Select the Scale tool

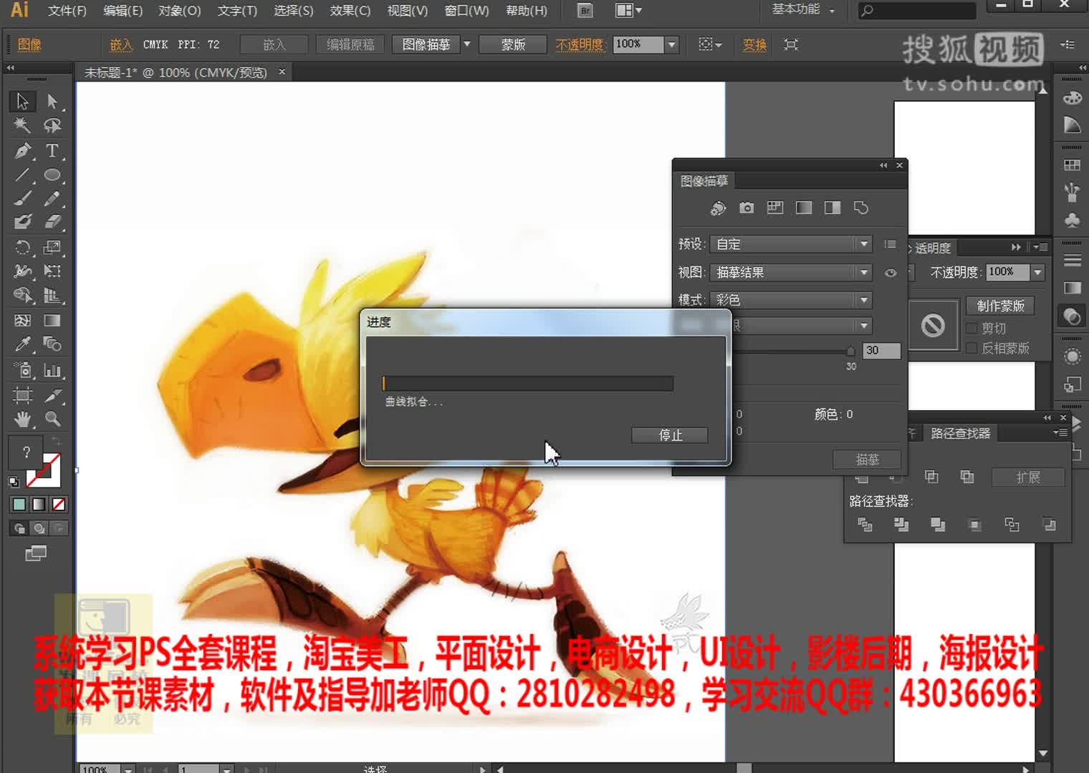tap(52, 248)
